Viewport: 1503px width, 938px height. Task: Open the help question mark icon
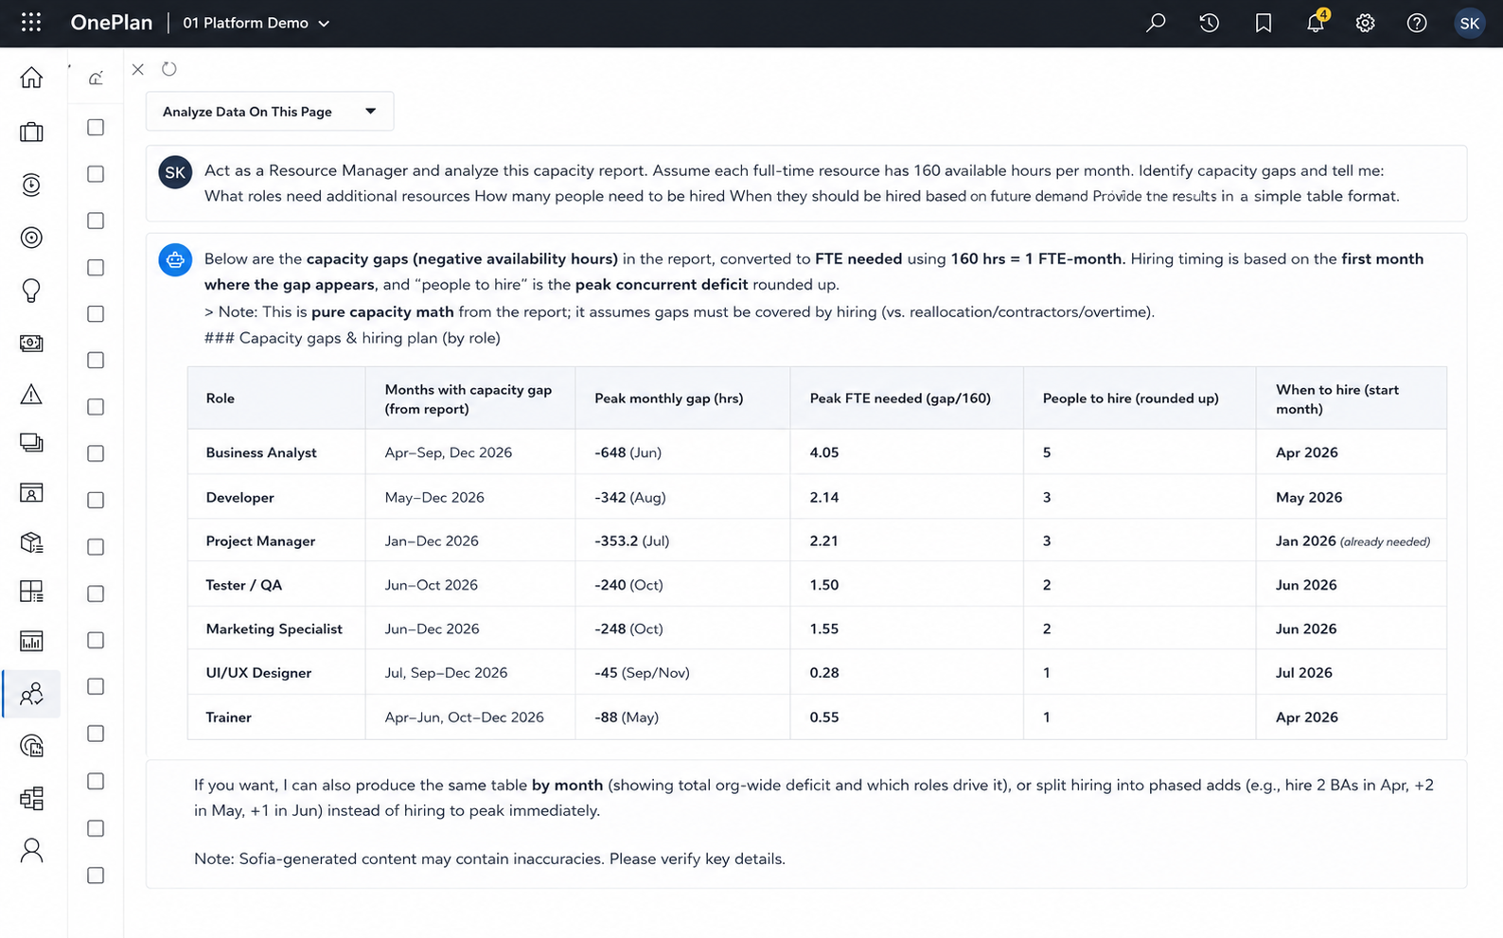coord(1417,23)
